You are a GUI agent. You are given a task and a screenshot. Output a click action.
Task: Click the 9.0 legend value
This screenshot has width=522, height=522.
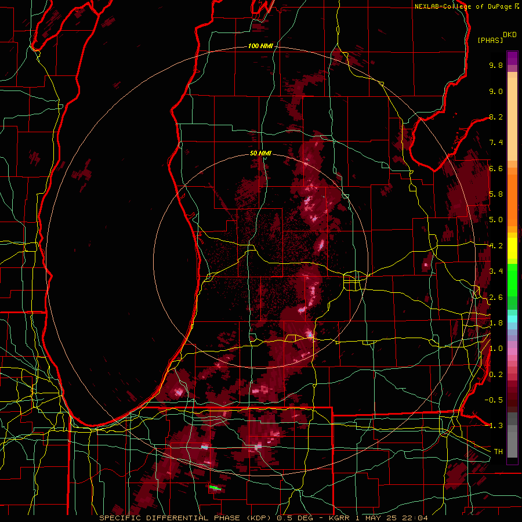coord(496,91)
